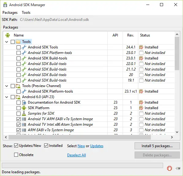The image size is (183, 176).
Task: Click the Name column header
Action: pos(19,35)
